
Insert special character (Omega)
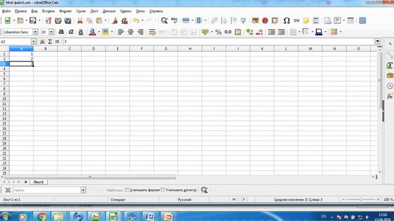287,20
